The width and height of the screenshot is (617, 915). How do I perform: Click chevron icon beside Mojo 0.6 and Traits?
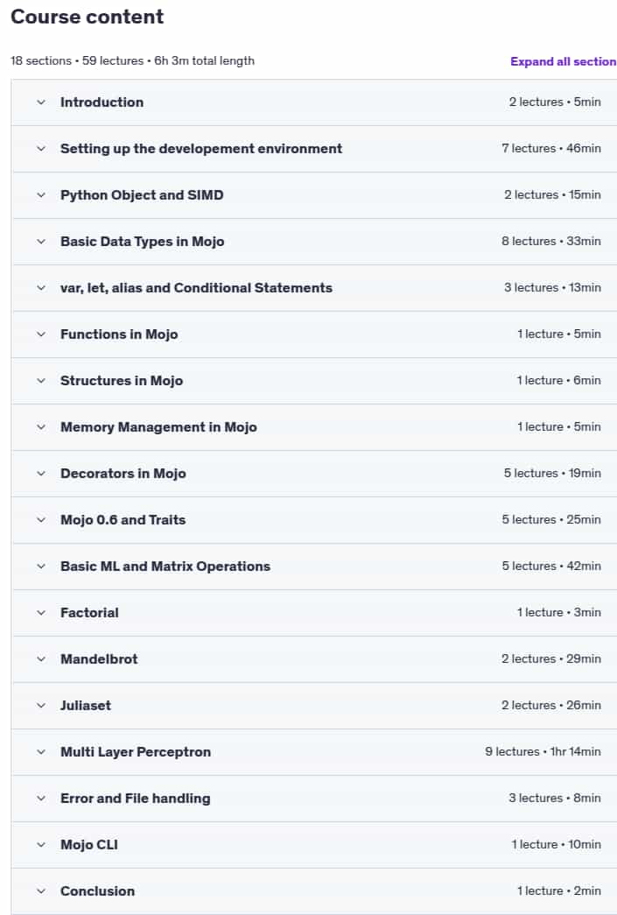coord(41,520)
